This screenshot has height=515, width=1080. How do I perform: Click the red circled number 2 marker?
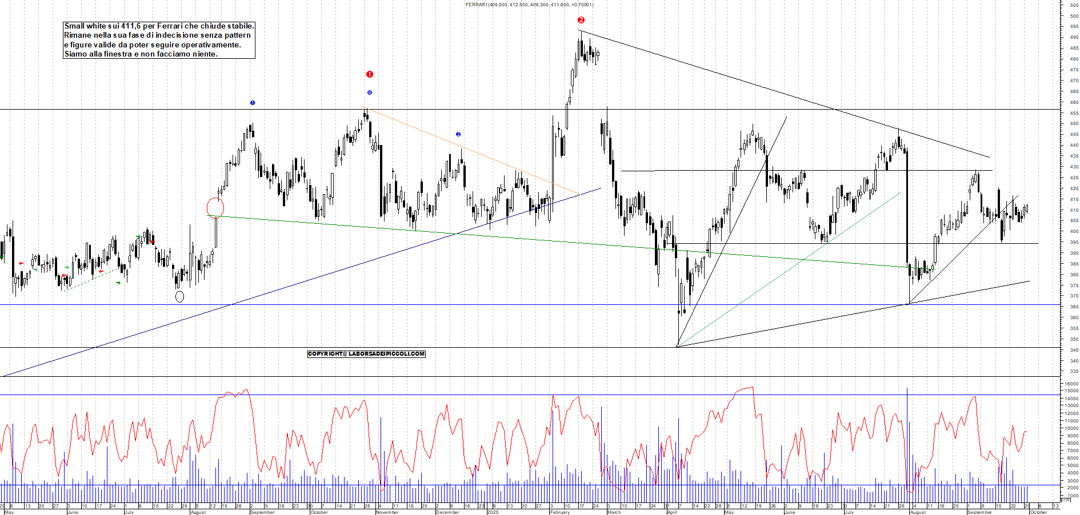point(581,20)
